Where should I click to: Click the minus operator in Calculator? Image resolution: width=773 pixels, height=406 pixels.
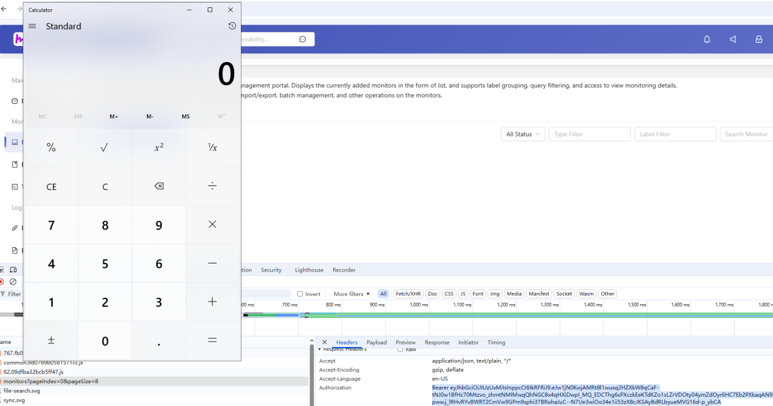tap(213, 264)
